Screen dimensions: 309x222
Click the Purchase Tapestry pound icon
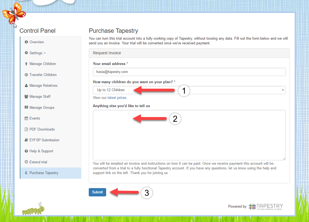click(x=26, y=173)
